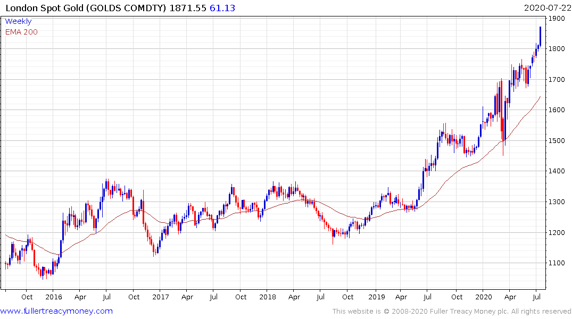Viewport: 572px width, 319px height.
Task: Click the 1300 price axis label
Action: pos(557,202)
